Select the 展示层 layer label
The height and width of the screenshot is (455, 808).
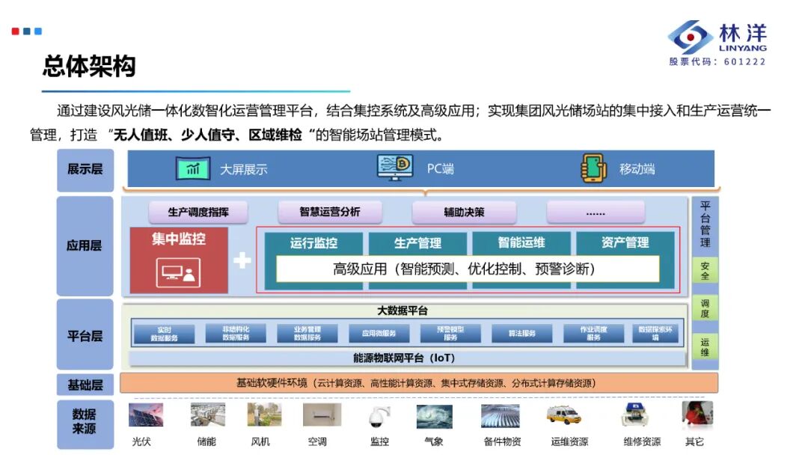[x=85, y=170]
